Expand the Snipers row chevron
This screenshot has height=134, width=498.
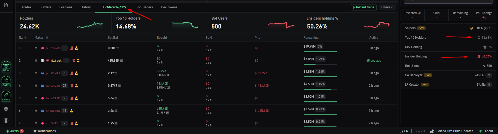tap(490, 28)
